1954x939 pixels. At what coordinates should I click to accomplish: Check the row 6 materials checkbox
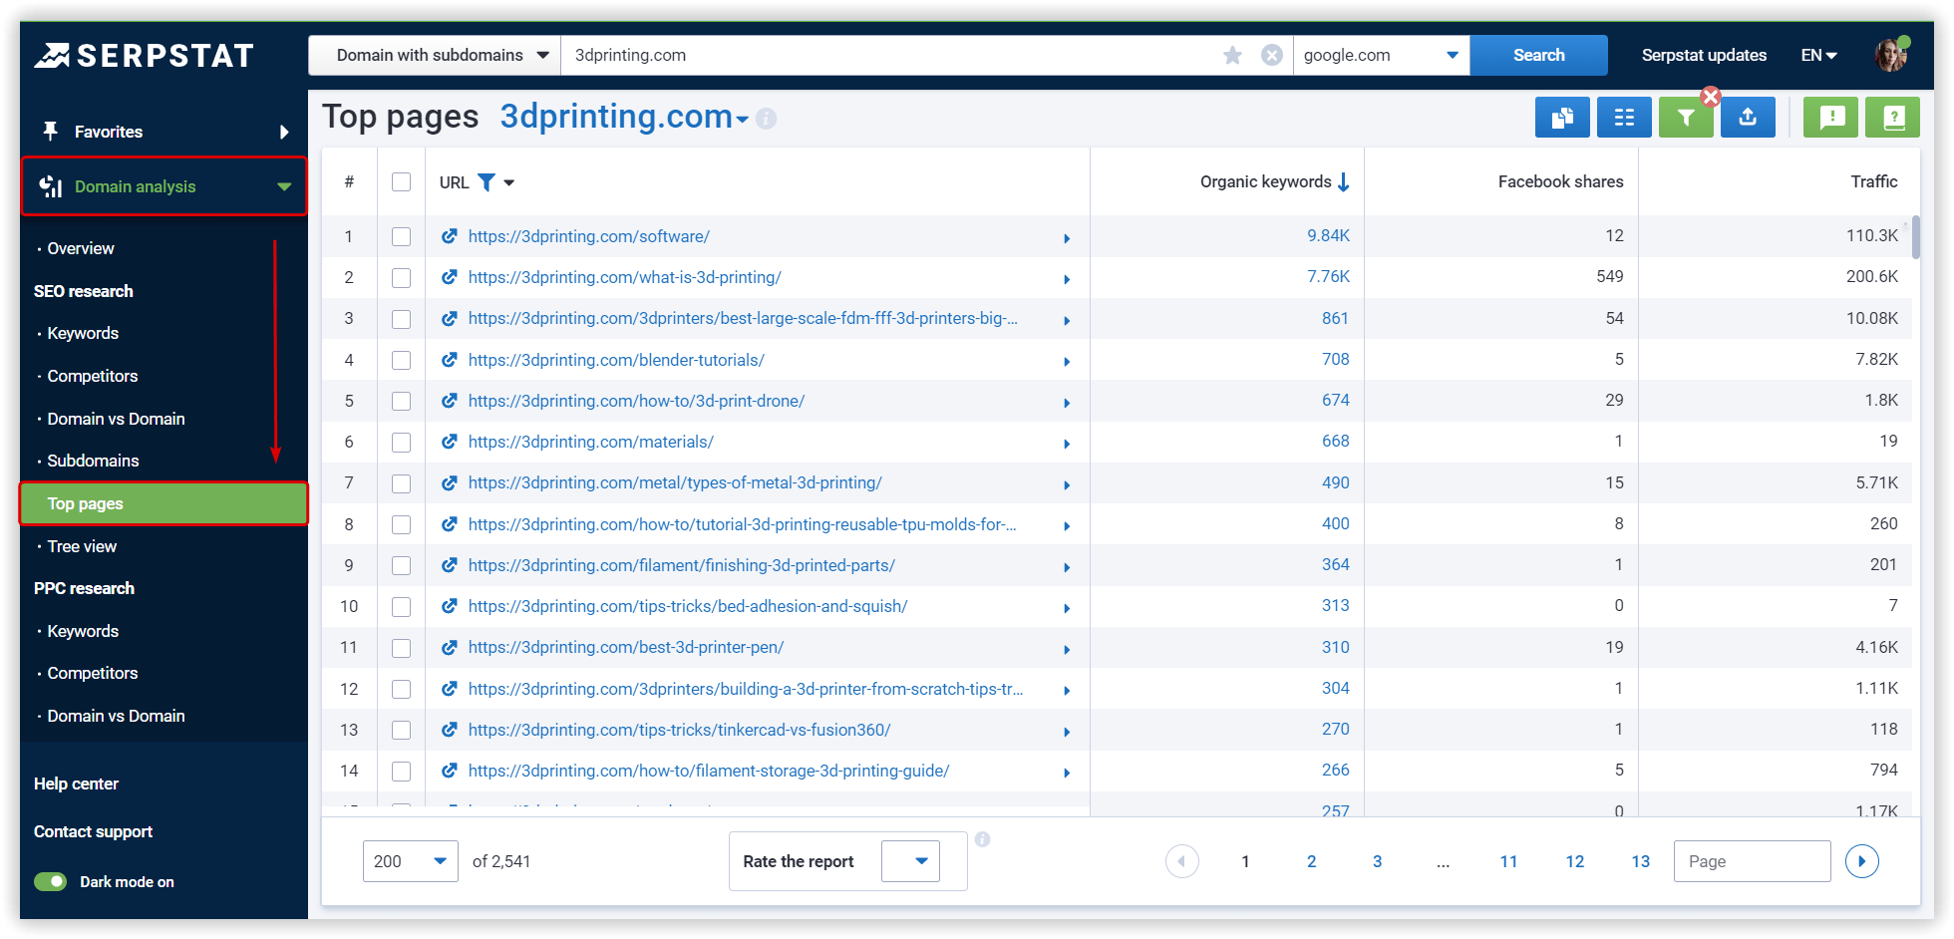pyautogui.click(x=402, y=443)
